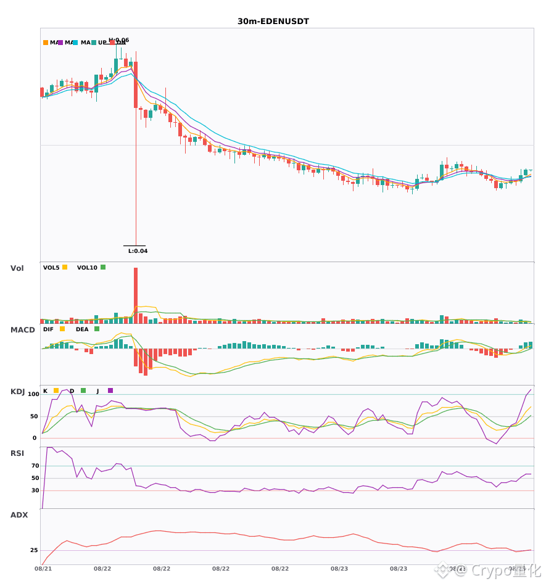This screenshot has height=586, width=546.
Task: Toggle the green DEA legend swatch
Action: coord(97,329)
